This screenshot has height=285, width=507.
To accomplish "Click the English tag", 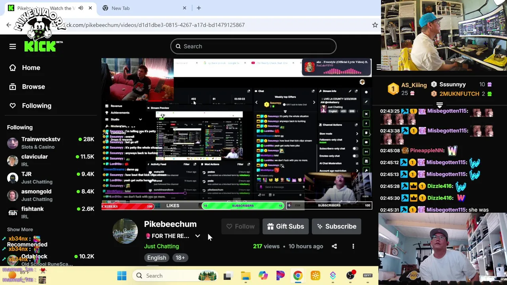I will [x=157, y=258].
